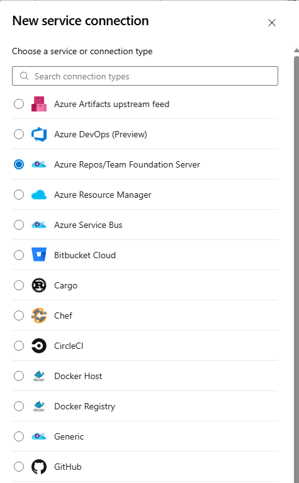Click 'Azure Service Bus' label

coord(88,225)
